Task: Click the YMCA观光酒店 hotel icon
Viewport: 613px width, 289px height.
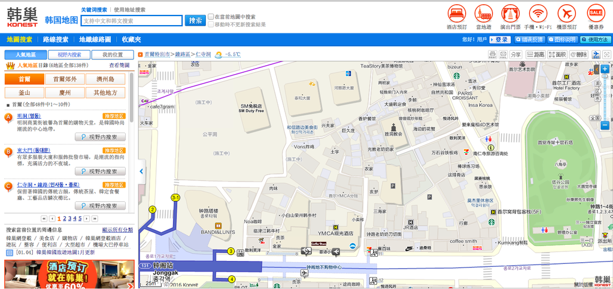Action: [335, 227]
